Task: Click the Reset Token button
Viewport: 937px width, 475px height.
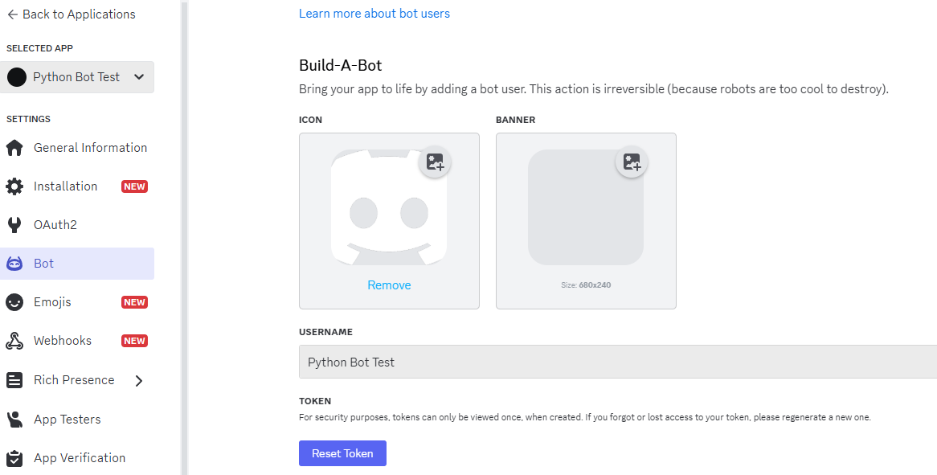Action: coord(342,453)
